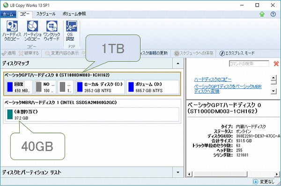Click スケジューラへの保存 toolbar button
The width and height of the screenshot is (281, 186).
point(193,53)
